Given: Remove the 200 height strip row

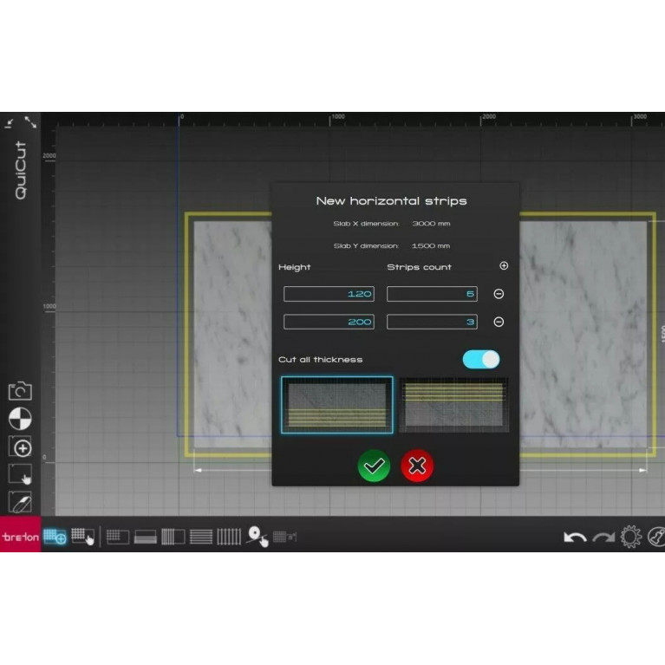Looking at the screenshot, I should (x=499, y=322).
